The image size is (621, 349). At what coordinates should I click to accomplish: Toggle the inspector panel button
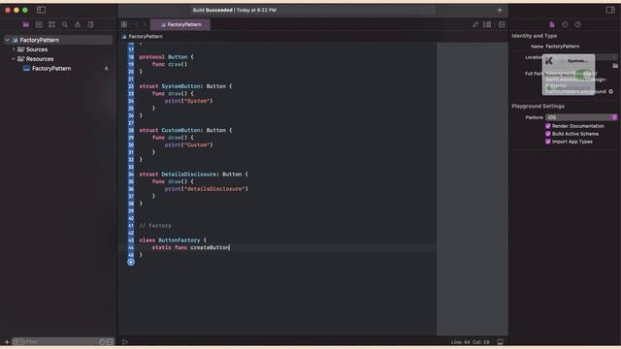[x=610, y=10]
